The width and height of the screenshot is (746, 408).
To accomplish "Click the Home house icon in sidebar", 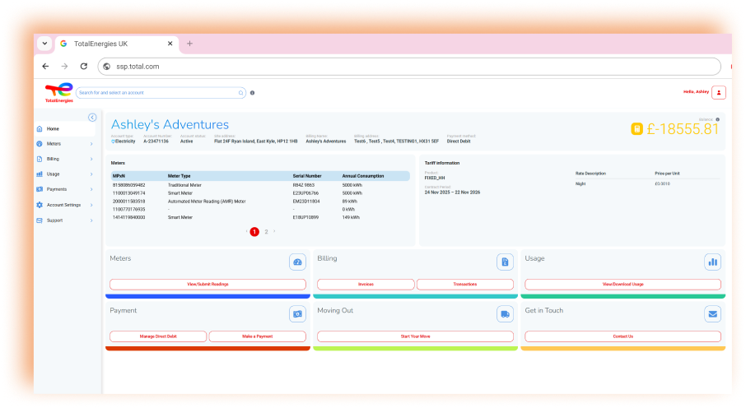I will (40, 129).
